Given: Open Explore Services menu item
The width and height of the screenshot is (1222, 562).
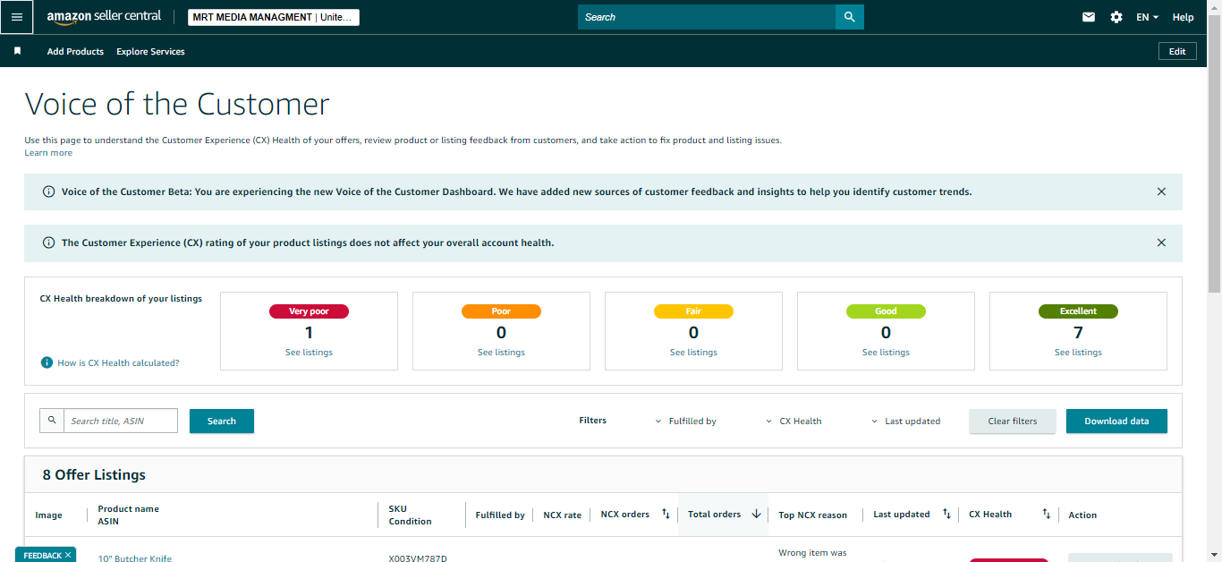Looking at the screenshot, I should (x=150, y=51).
